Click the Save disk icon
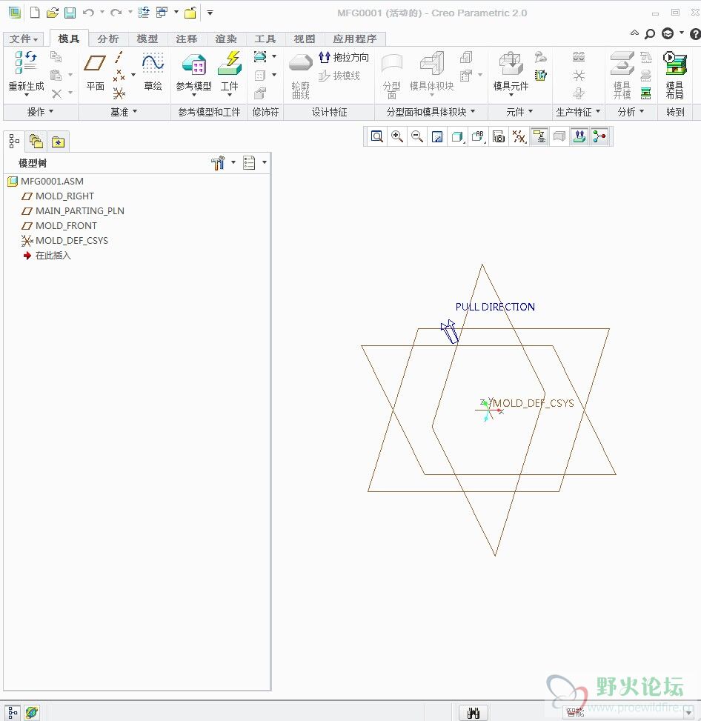The height and width of the screenshot is (721, 701). point(70,13)
